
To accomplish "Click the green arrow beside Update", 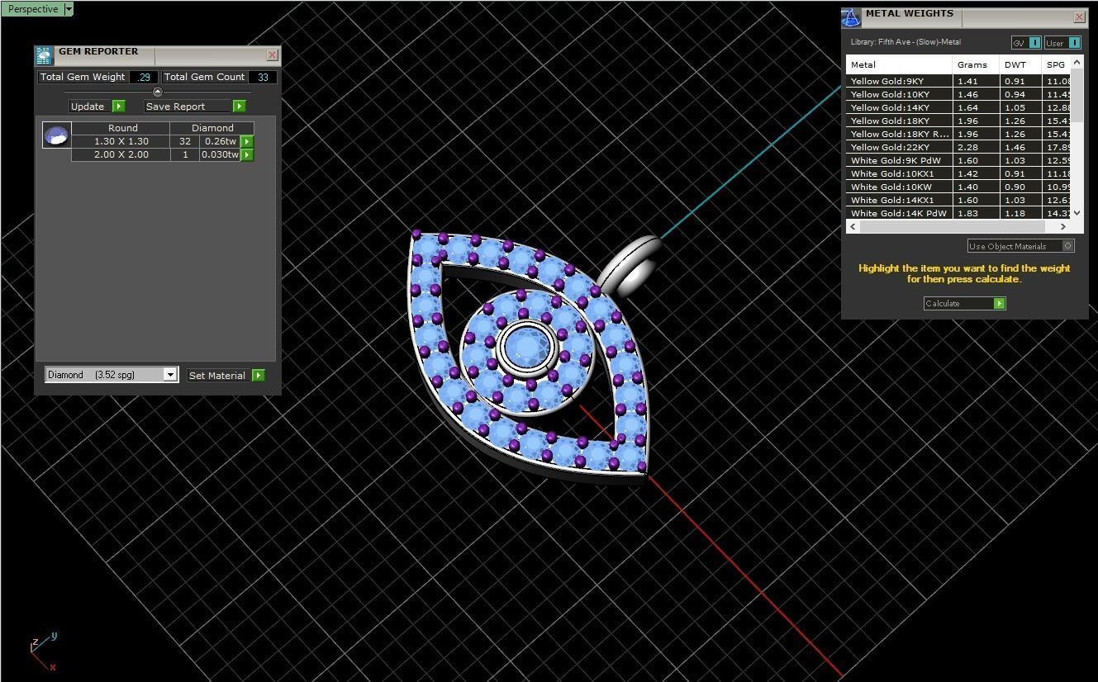I will [118, 107].
